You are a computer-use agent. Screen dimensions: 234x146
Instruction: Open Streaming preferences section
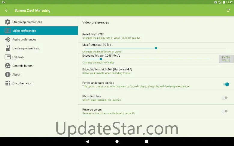click(x=39, y=22)
